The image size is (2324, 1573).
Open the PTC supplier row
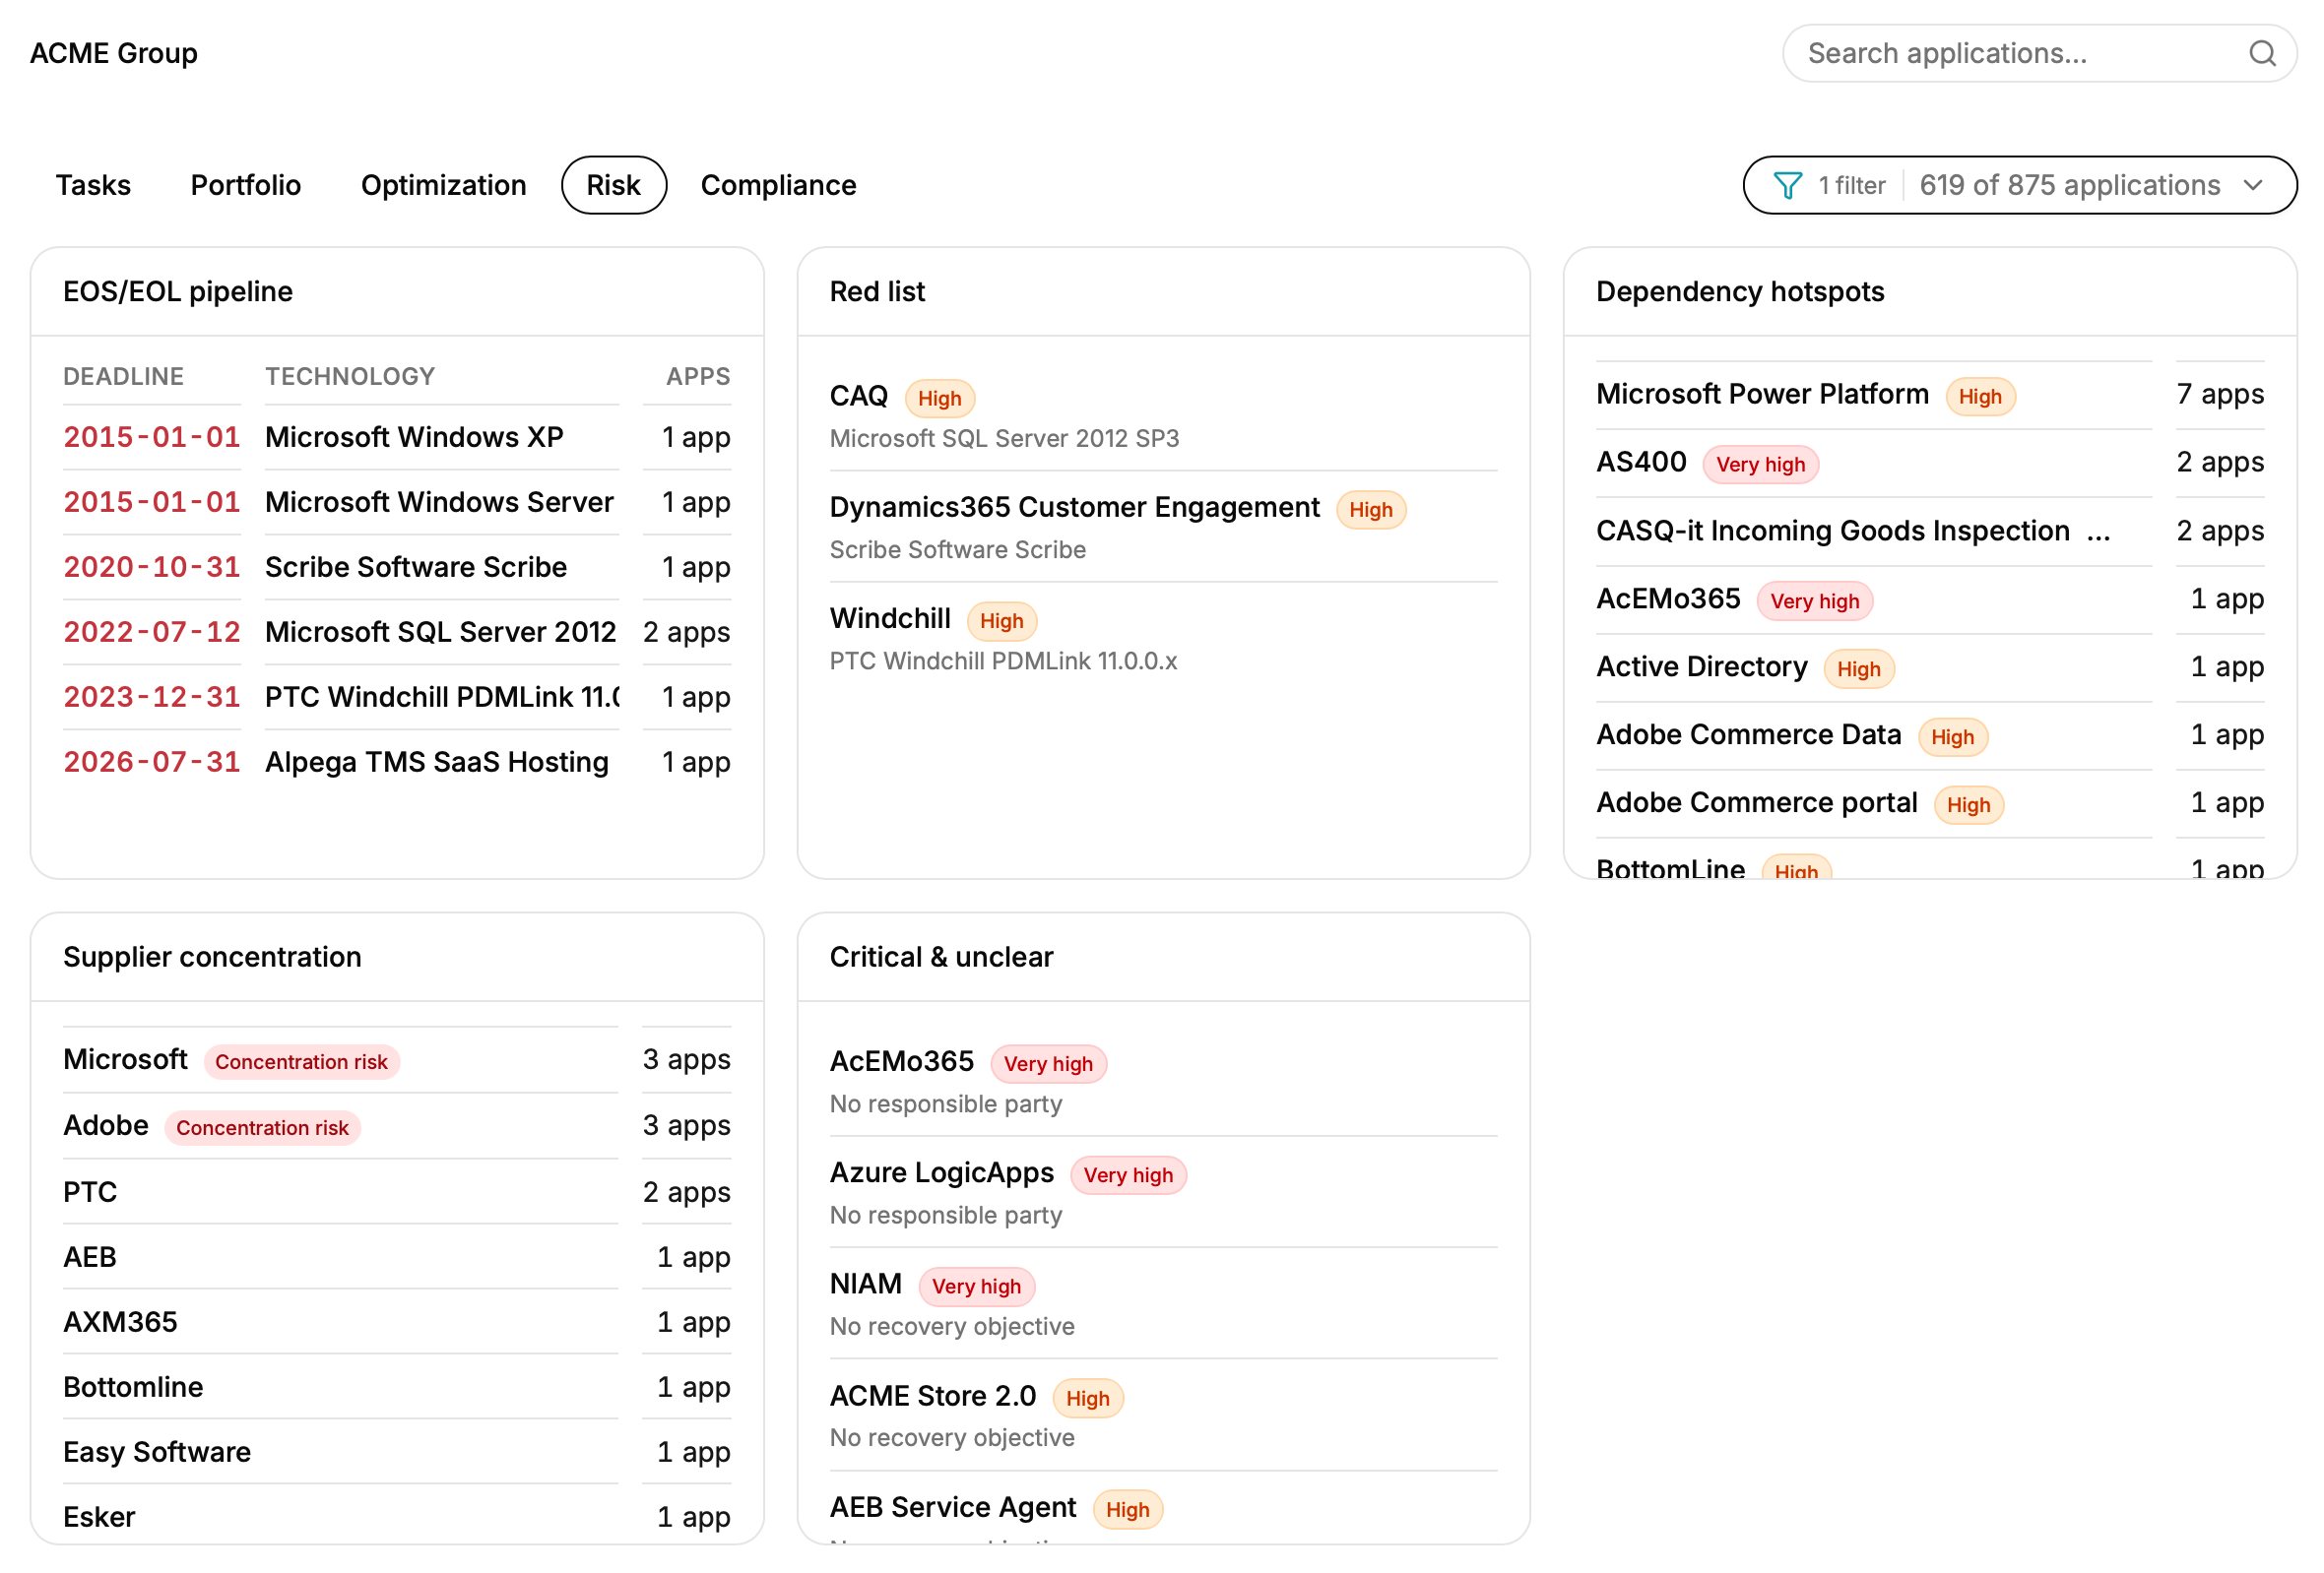tap(397, 1191)
